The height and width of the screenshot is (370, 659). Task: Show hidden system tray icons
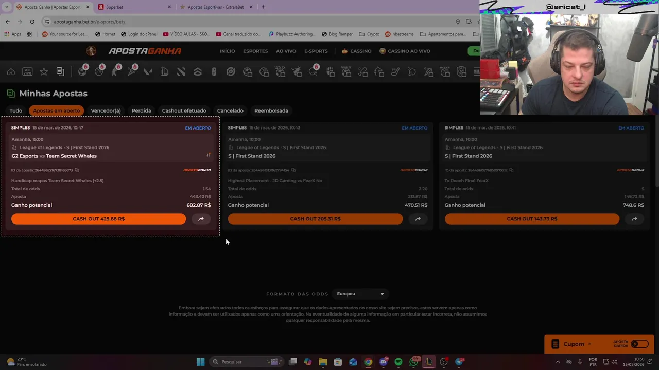[558, 362]
